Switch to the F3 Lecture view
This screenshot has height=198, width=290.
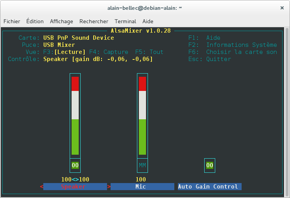[65, 52]
